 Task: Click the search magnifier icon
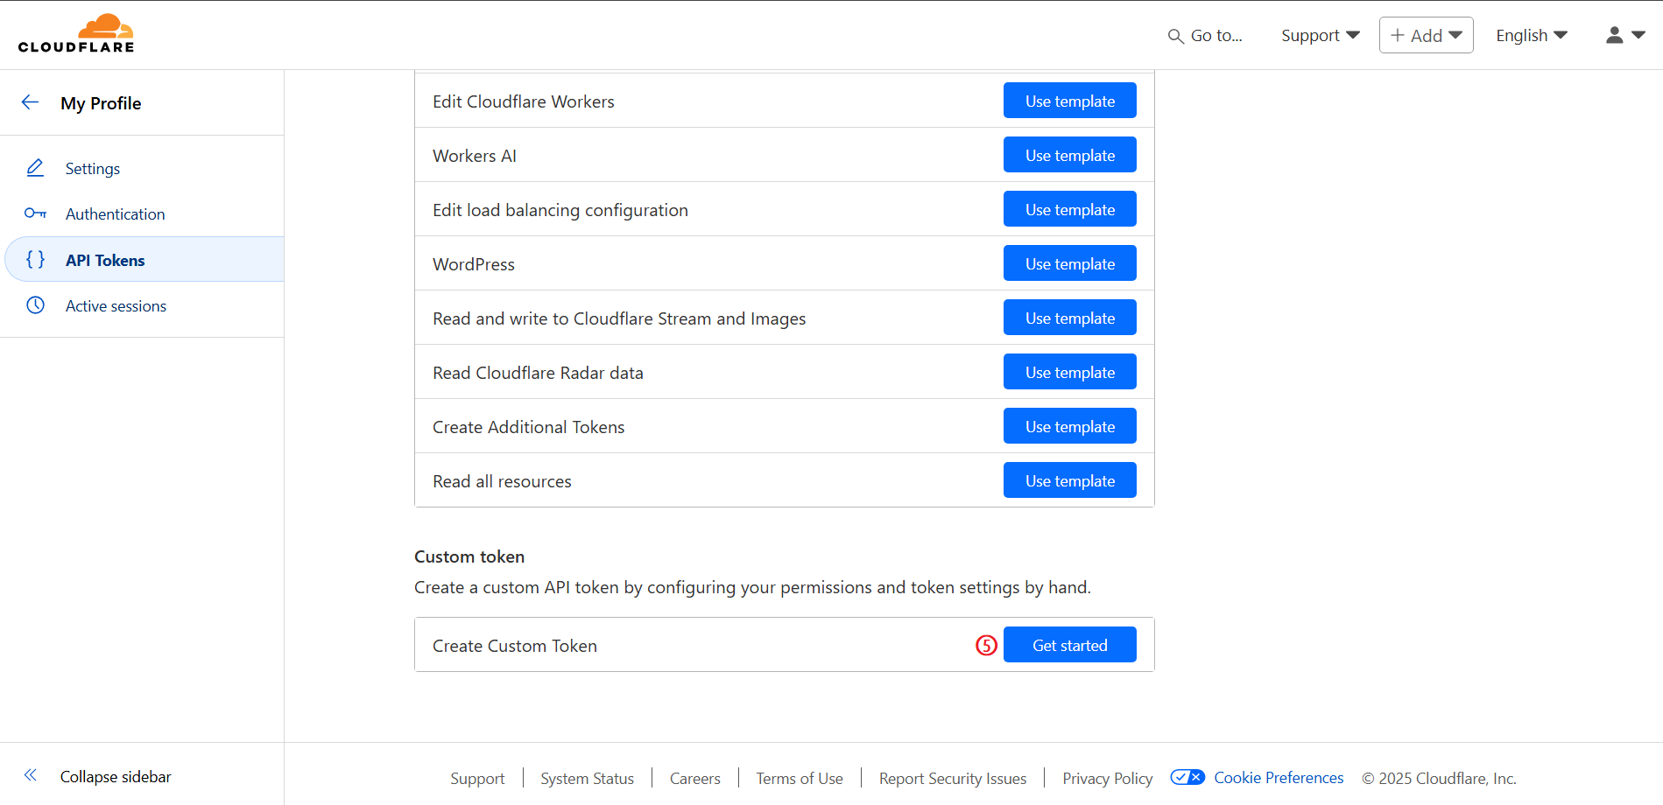pyautogui.click(x=1175, y=36)
